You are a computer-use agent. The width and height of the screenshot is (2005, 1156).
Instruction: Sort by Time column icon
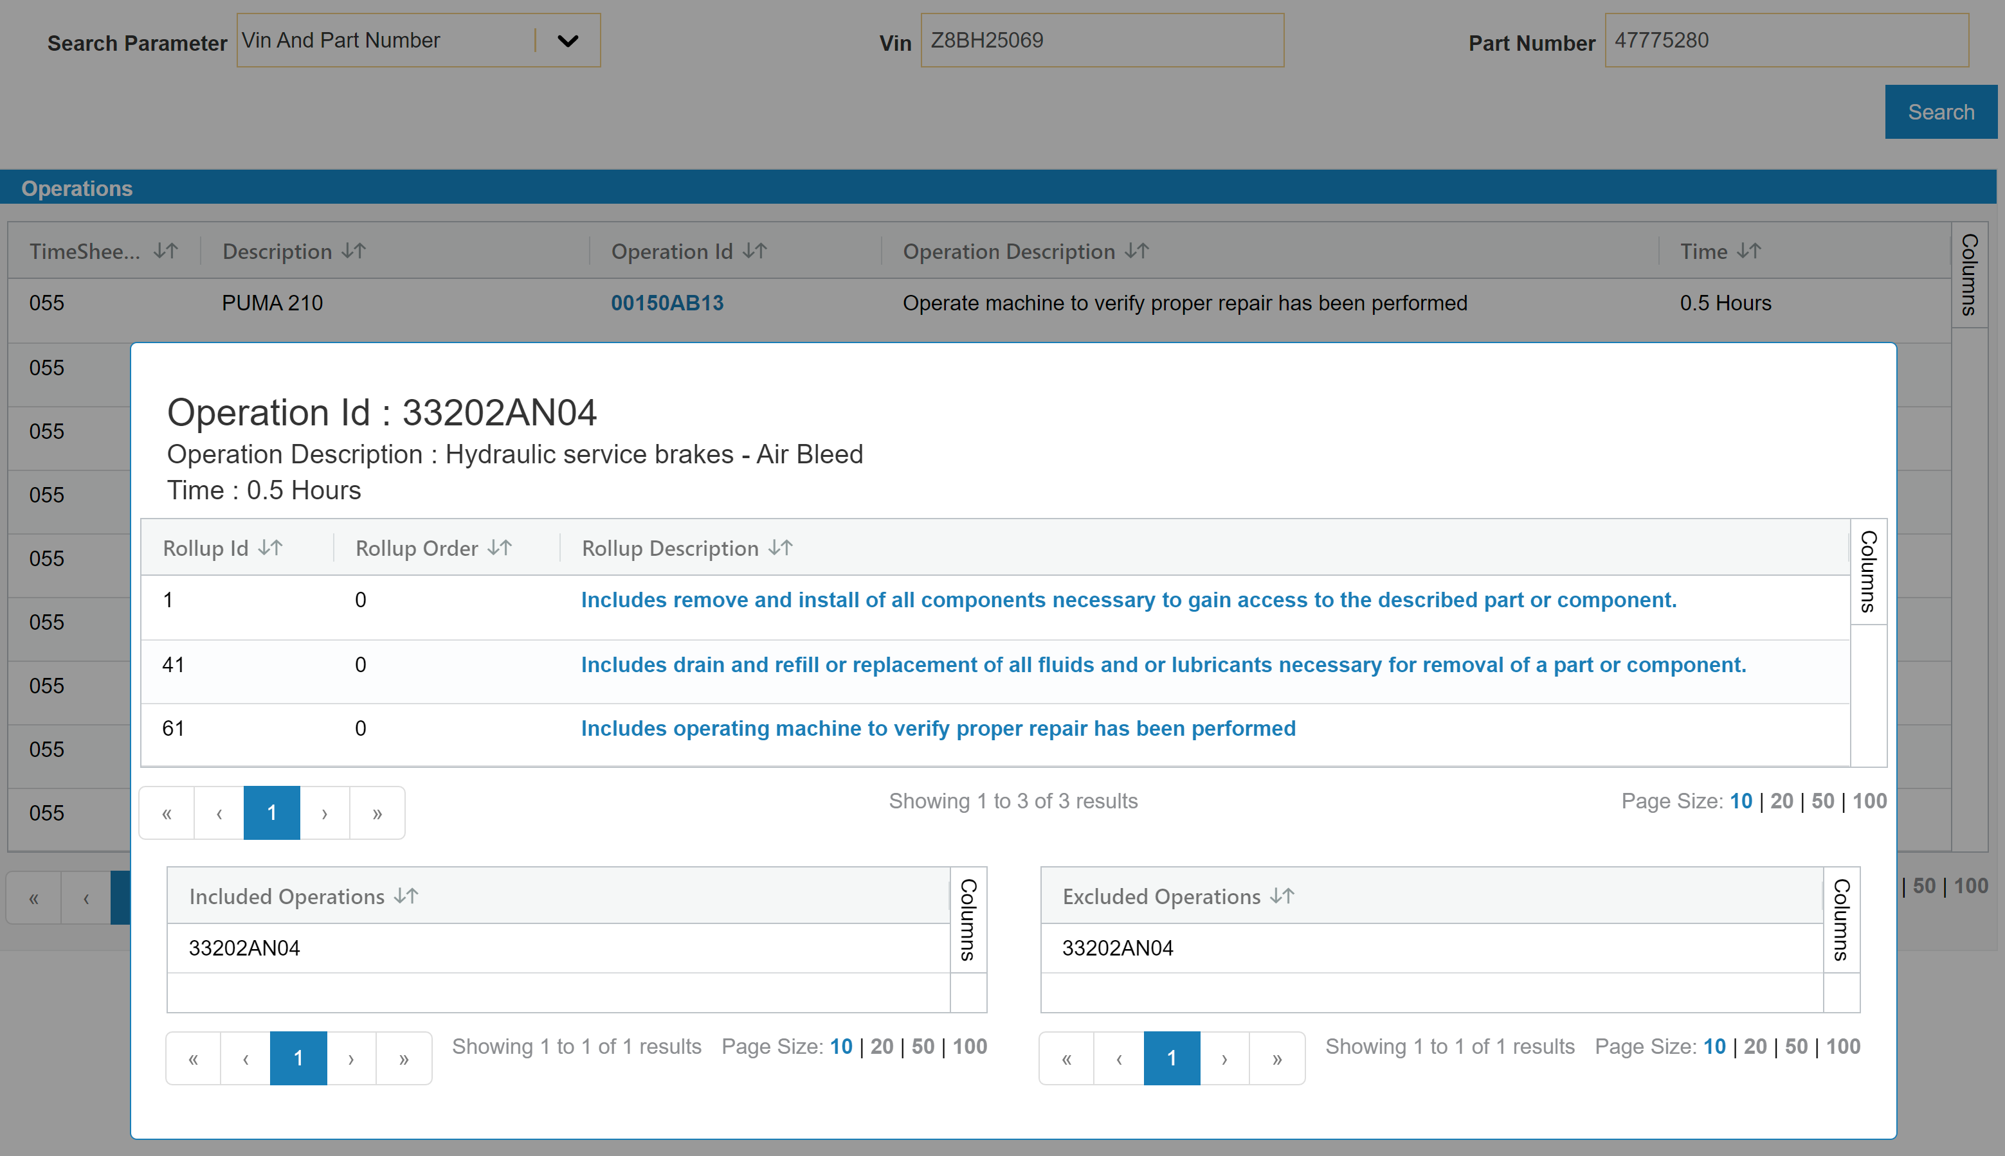[1749, 252]
